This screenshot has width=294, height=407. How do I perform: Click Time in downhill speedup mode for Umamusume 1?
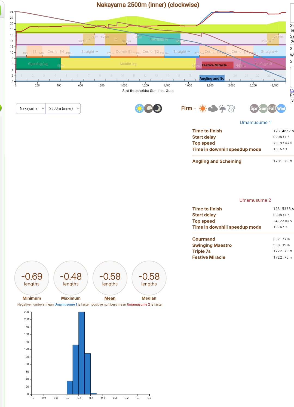[x=227, y=149]
